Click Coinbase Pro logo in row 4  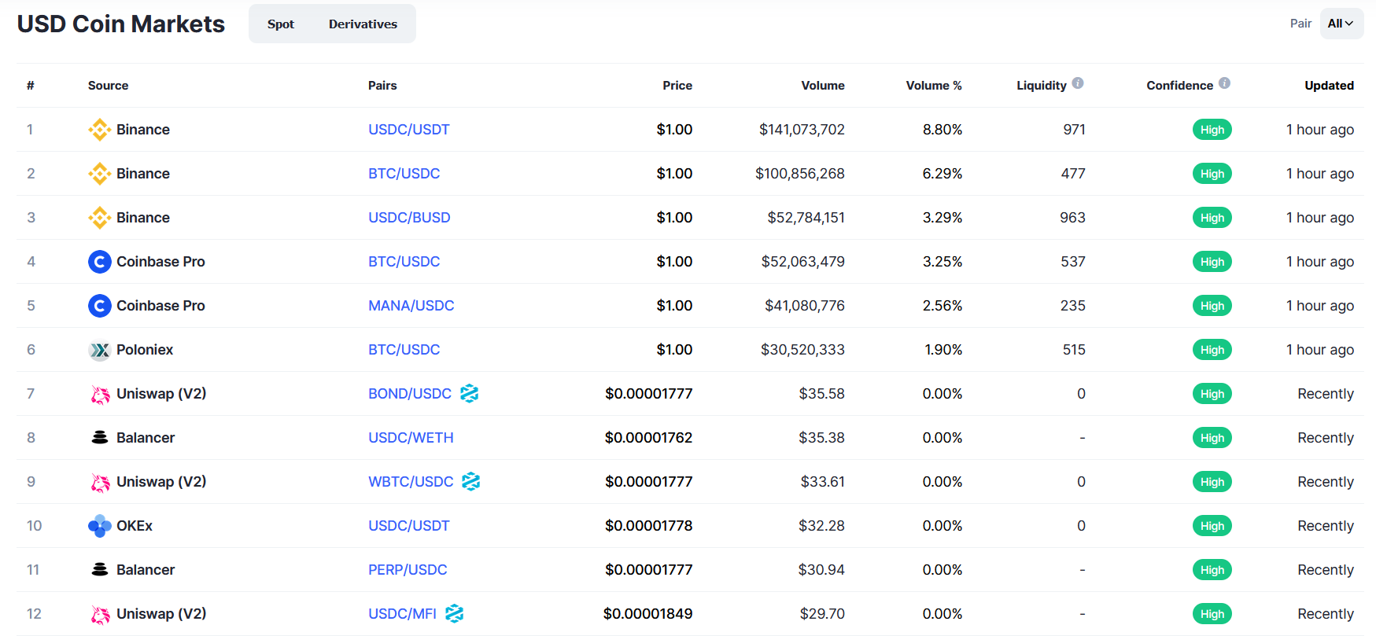point(99,262)
